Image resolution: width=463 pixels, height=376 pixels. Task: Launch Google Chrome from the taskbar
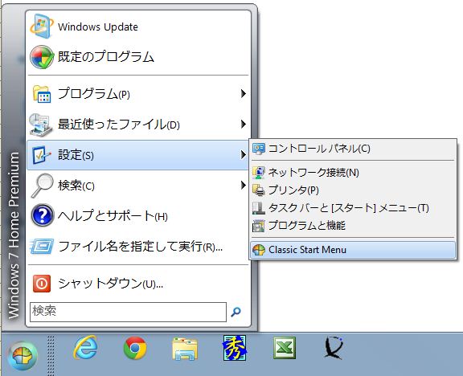coord(135,348)
